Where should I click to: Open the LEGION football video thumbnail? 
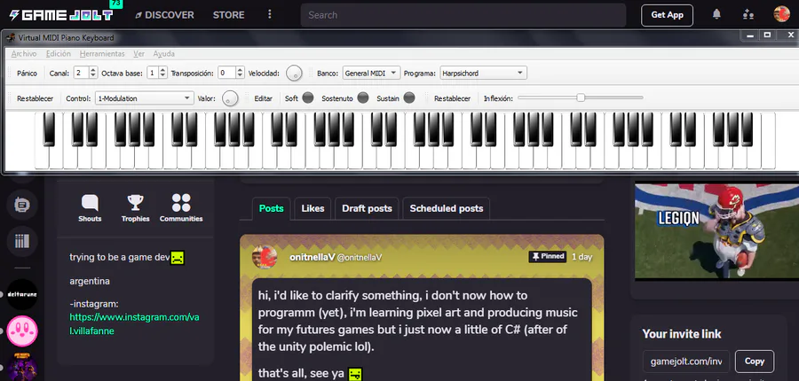click(x=716, y=232)
